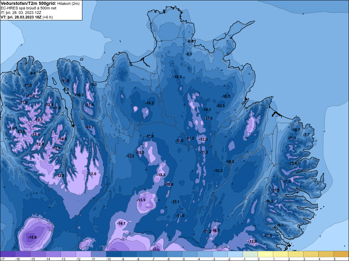Image resolution: width=349 pixels, height=261 pixels.
Task: Click the -12.1 temperature label
Action: click(13, 128)
